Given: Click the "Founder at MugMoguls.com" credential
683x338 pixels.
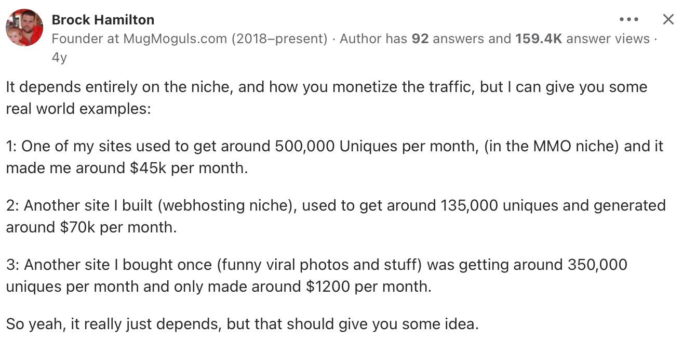Looking at the screenshot, I should pyautogui.click(x=139, y=39).
